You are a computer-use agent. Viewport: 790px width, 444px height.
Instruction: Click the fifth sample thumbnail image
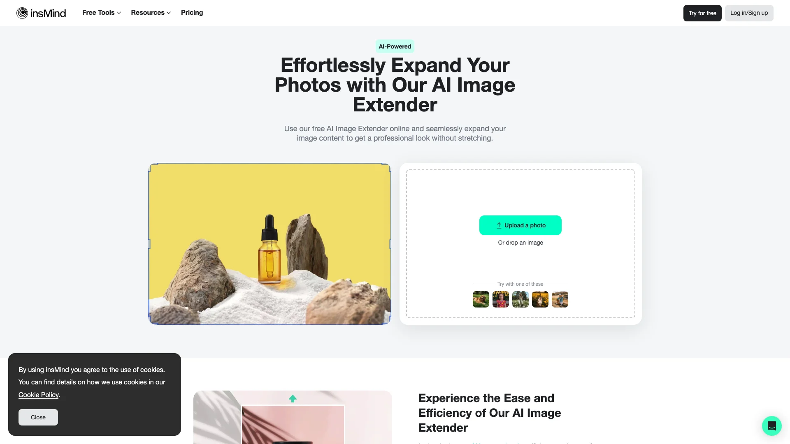click(560, 299)
